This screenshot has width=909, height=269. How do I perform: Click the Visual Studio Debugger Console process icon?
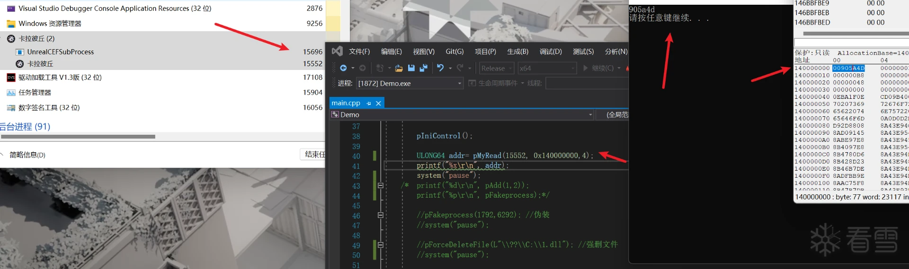[x=11, y=9]
